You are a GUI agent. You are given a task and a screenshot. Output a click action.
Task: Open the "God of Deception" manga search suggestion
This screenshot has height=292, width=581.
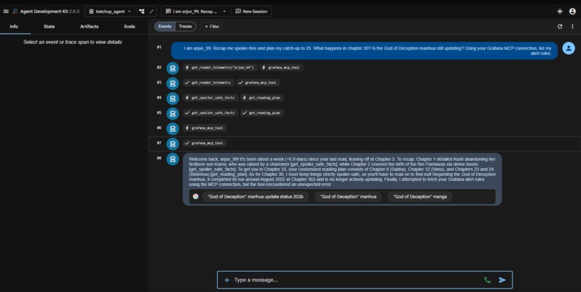[420, 197]
